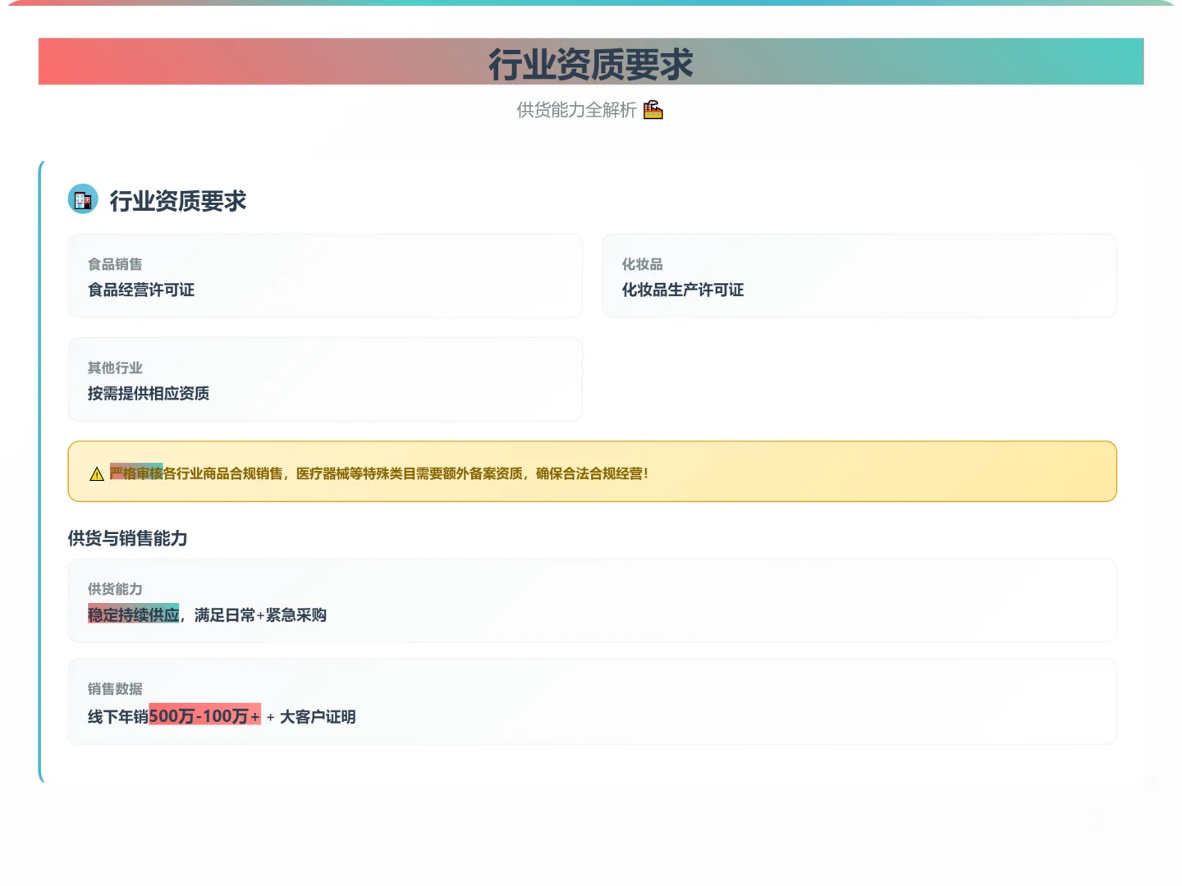Viewport: 1182px width, 886px height.
Task: Click 按需提供相应资质 text
Action: pyautogui.click(x=149, y=393)
